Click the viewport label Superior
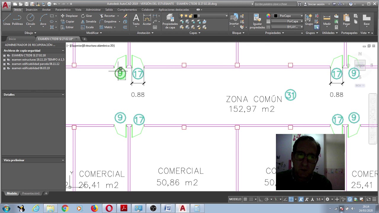This screenshot has width=379, height=213. tap(77, 46)
